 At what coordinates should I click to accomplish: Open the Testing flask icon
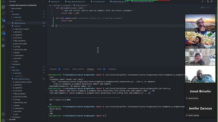click(3, 39)
